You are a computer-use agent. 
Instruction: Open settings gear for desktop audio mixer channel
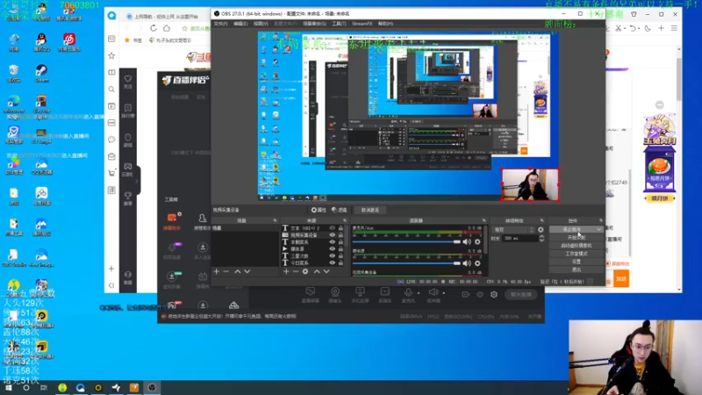pyautogui.click(x=477, y=263)
